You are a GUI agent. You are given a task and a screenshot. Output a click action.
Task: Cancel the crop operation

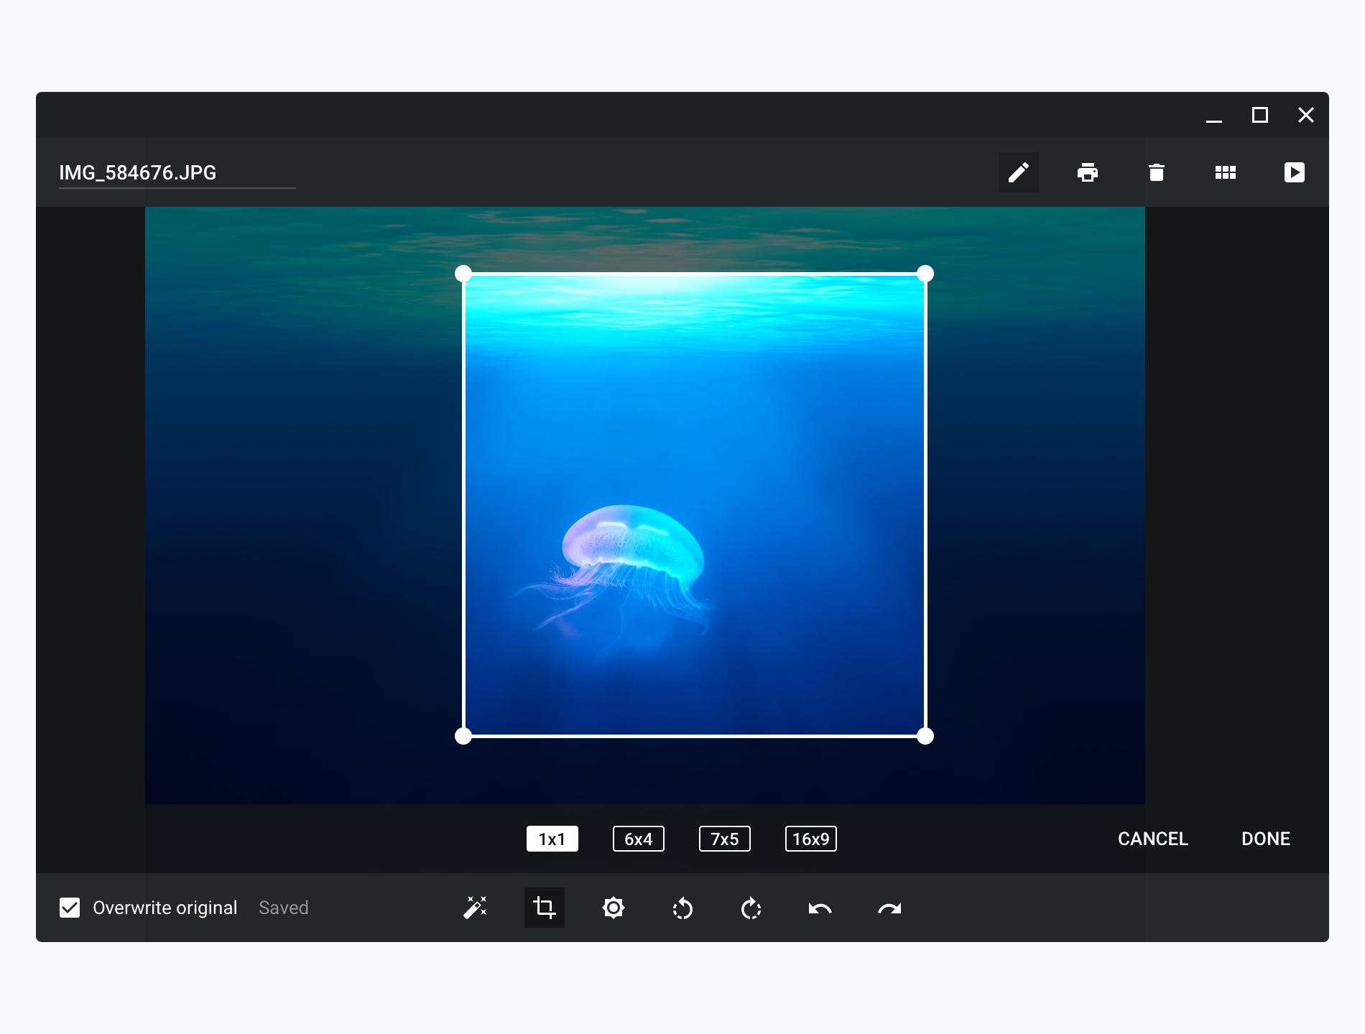click(x=1152, y=839)
